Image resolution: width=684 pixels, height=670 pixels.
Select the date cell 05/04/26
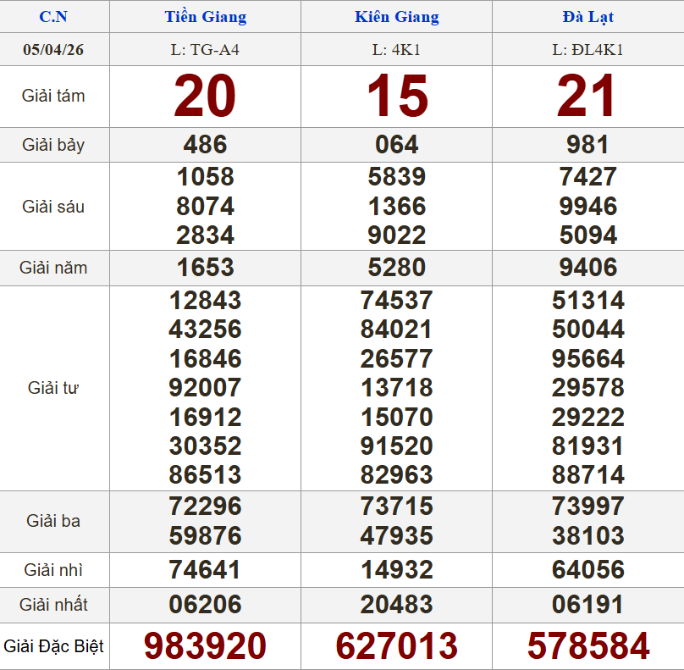coord(53,49)
